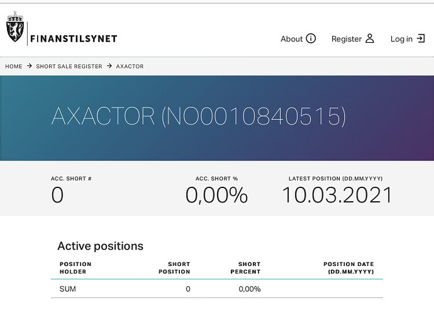This screenshot has width=434, height=310.
Task: Click the arrow before AXACTOR breadcrumb
Action: 109,66
